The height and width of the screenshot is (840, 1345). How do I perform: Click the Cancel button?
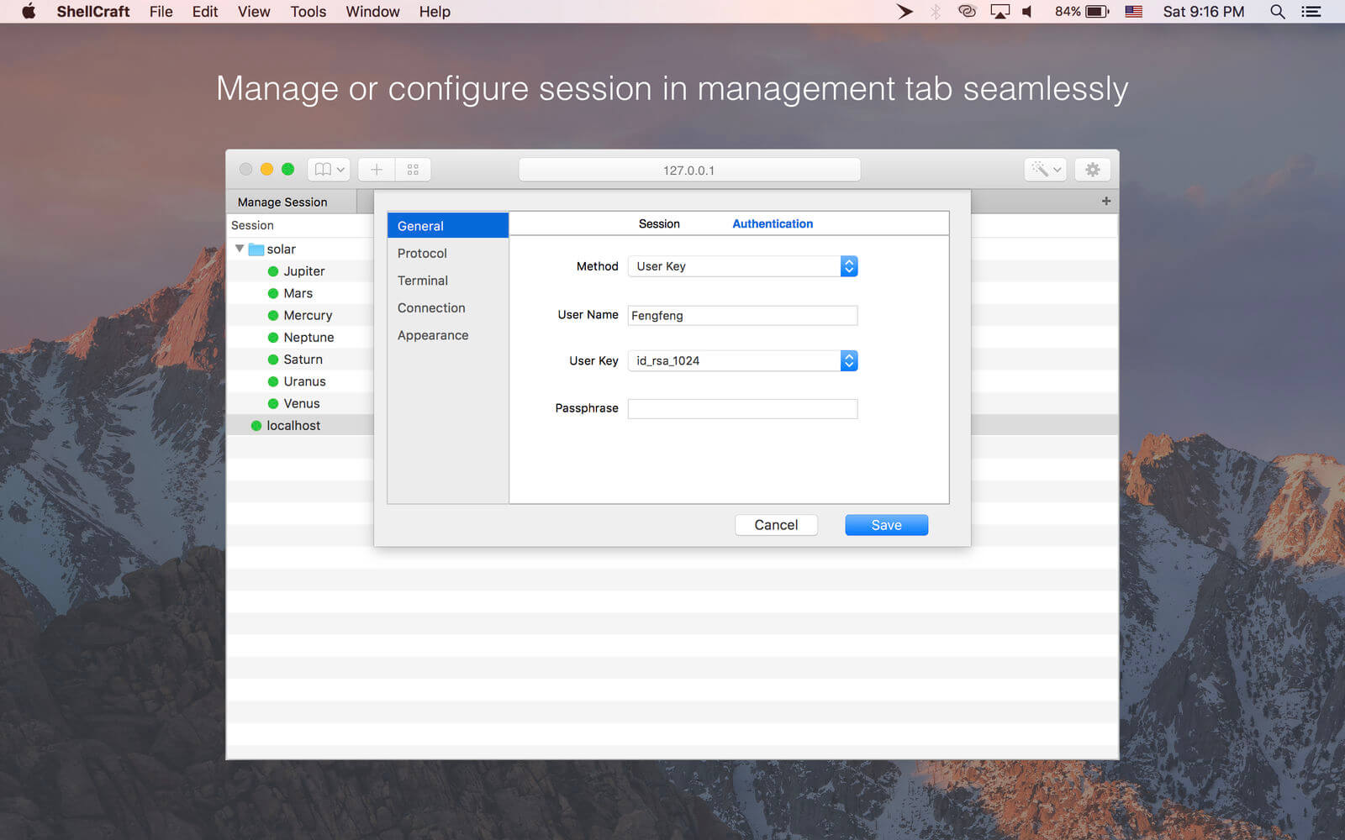776,525
